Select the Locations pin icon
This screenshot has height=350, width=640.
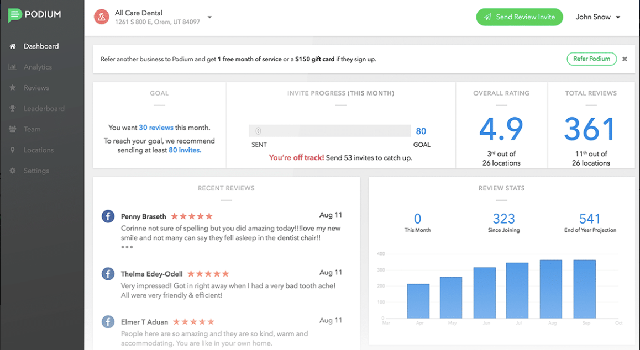click(13, 150)
